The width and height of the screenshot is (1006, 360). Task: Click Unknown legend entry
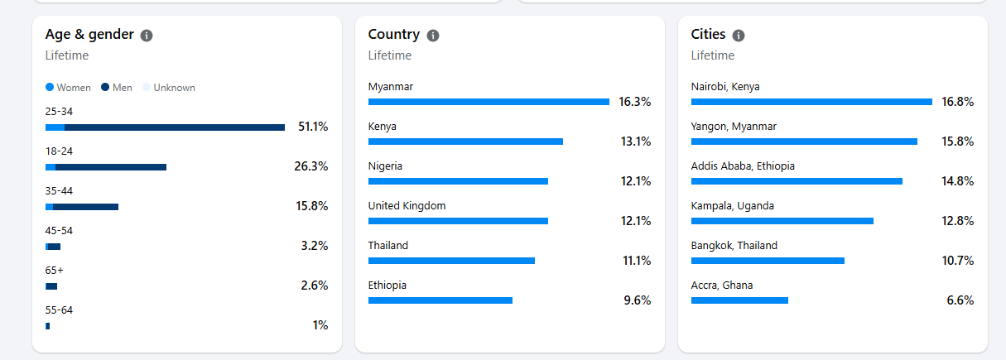click(x=170, y=88)
